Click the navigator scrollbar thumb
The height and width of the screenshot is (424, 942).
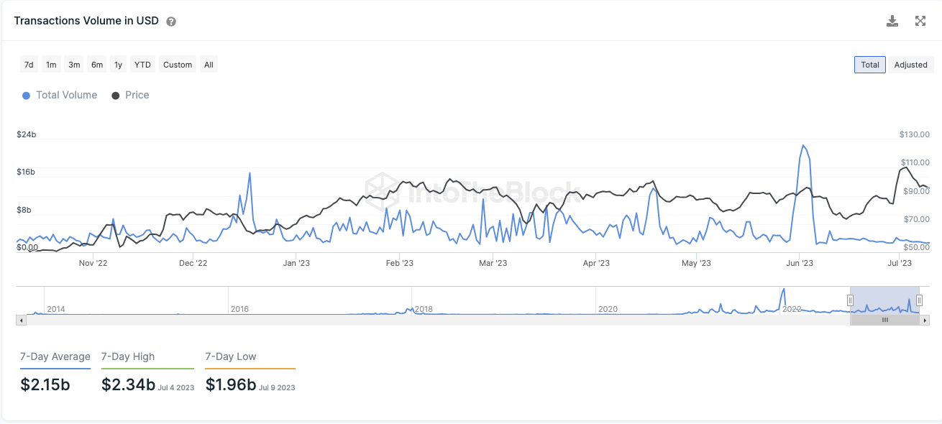(x=884, y=320)
